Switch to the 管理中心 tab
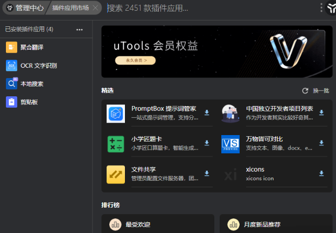The width and height of the screenshot is (336, 233). (x=25, y=8)
